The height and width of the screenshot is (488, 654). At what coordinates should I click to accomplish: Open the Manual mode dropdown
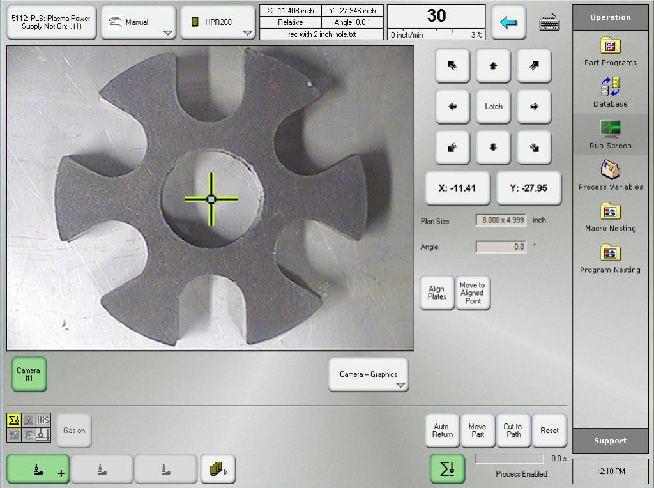pyautogui.click(x=138, y=20)
